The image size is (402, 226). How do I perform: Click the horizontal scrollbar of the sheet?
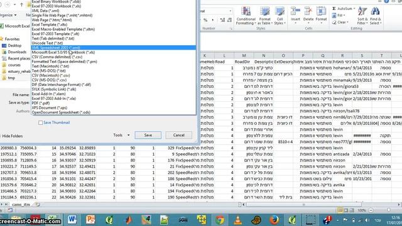tap(304, 205)
